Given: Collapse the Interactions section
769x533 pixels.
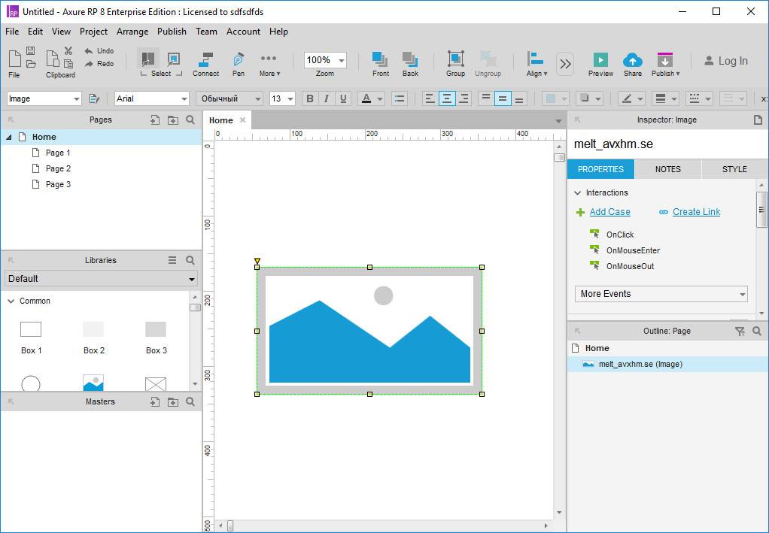Looking at the screenshot, I should coord(578,193).
